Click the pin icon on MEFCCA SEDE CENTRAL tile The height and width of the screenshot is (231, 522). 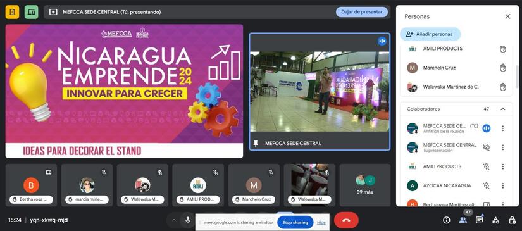coord(256,144)
